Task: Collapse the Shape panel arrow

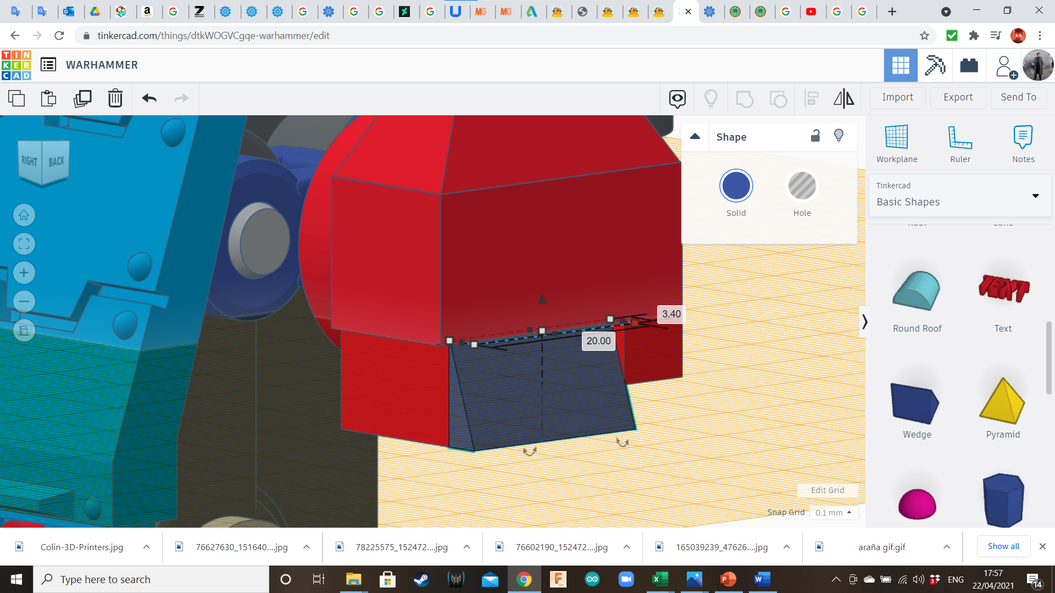Action: click(695, 137)
